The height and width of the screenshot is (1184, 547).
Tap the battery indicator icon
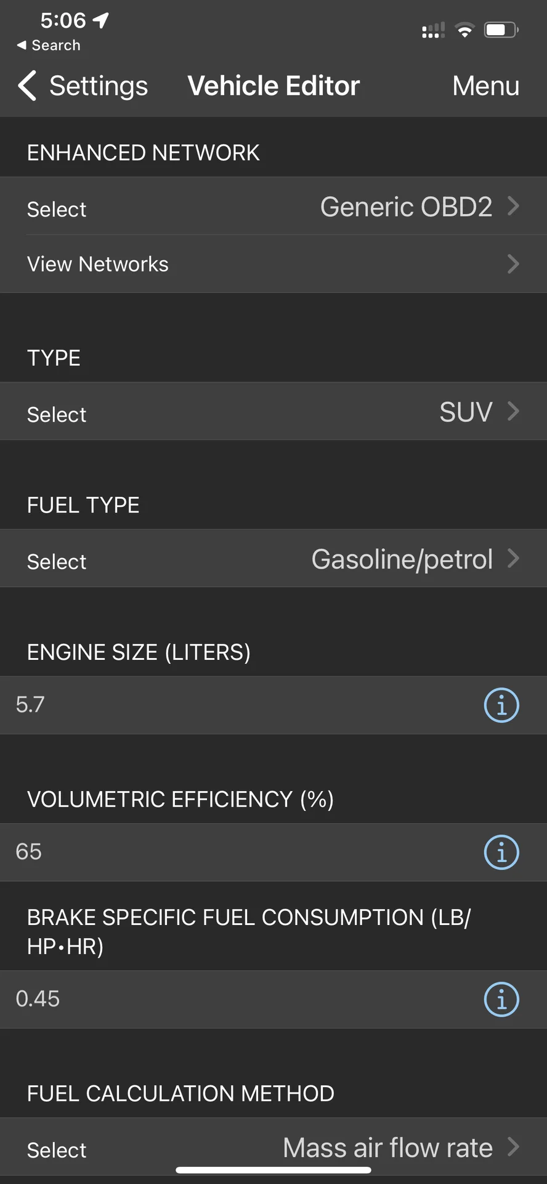click(501, 30)
